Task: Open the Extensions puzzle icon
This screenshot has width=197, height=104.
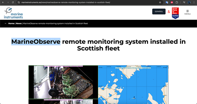Action: (177, 2)
